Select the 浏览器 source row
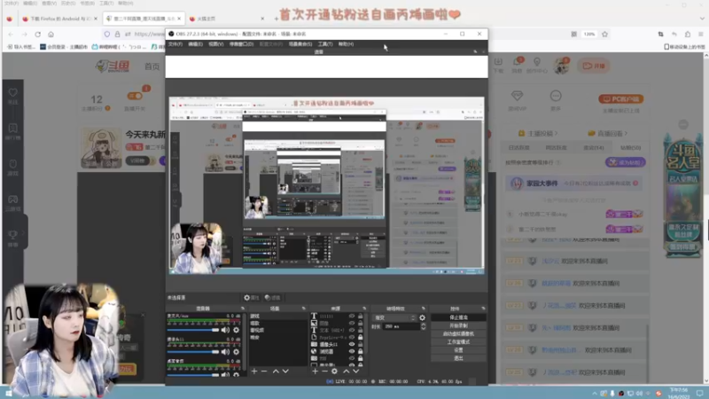This screenshot has height=399, width=709. (338, 351)
